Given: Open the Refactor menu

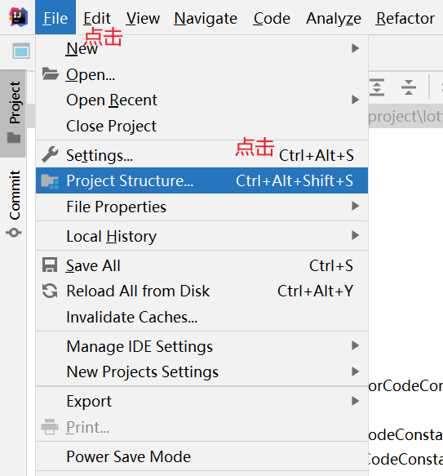Looking at the screenshot, I should tap(405, 18).
